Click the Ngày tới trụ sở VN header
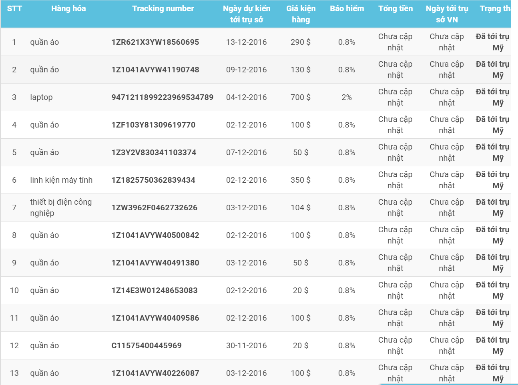This screenshot has height=385, width=518. pyautogui.click(x=447, y=14)
